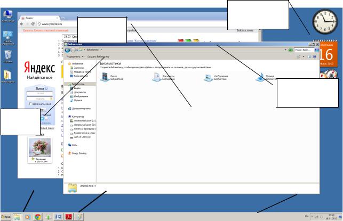
Task: Click the Reload icon in the Chrome window
Action: pos(33,24)
